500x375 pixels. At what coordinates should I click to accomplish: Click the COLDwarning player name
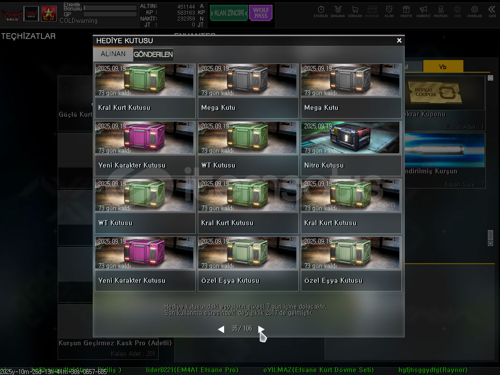coord(79,21)
